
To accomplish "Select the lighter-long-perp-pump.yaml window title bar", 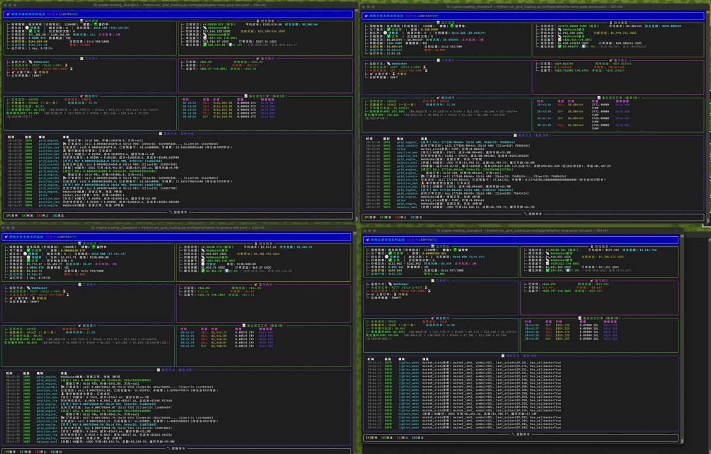I will pyautogui.click(x=533, y=6).
